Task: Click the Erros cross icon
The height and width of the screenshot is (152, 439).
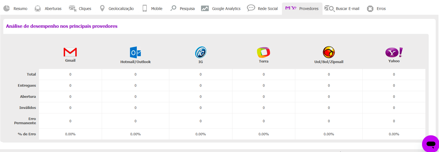Action: tap(370, 9)
